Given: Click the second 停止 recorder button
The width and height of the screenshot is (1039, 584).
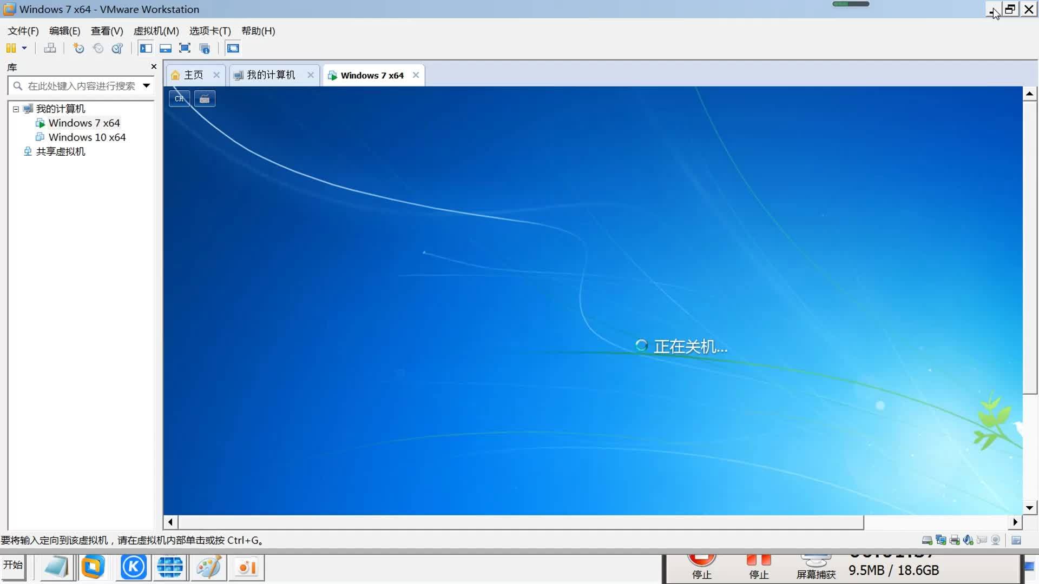Looking at the screenshot, I should 759,567.
